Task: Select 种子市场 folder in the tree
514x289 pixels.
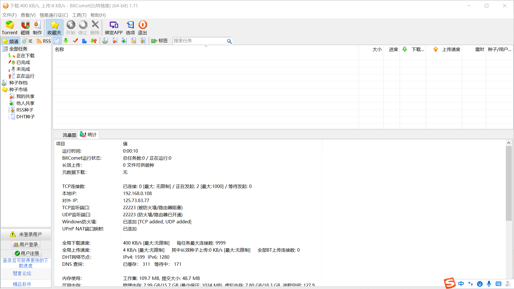Action: pyautogui.click(x=18, y=90)
